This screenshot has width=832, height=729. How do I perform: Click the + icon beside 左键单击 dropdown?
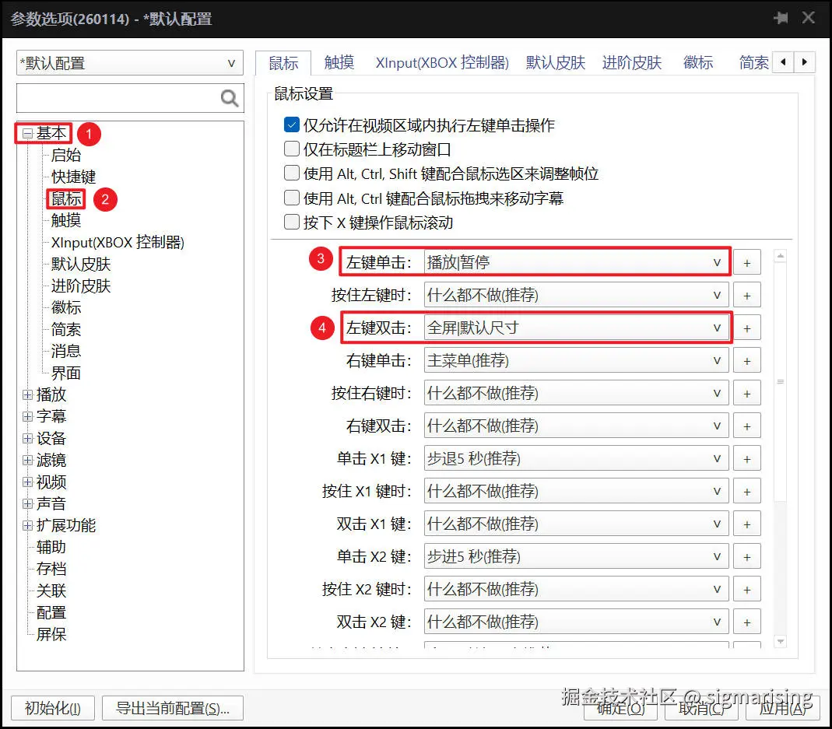pos(746,261)
